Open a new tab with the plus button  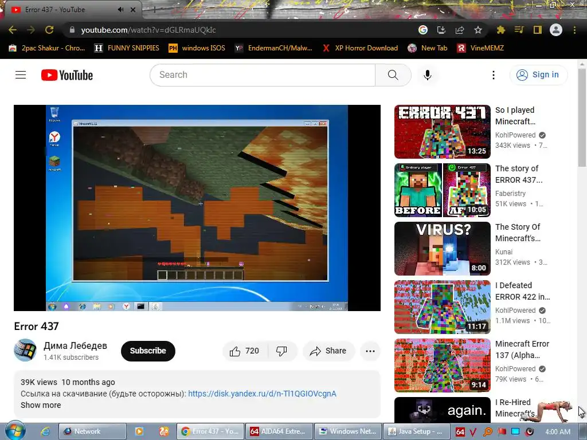154,10
